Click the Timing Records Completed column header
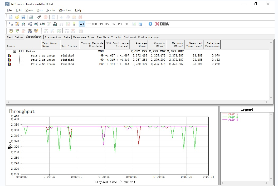 pyautogui.click(x=92, y=45)
